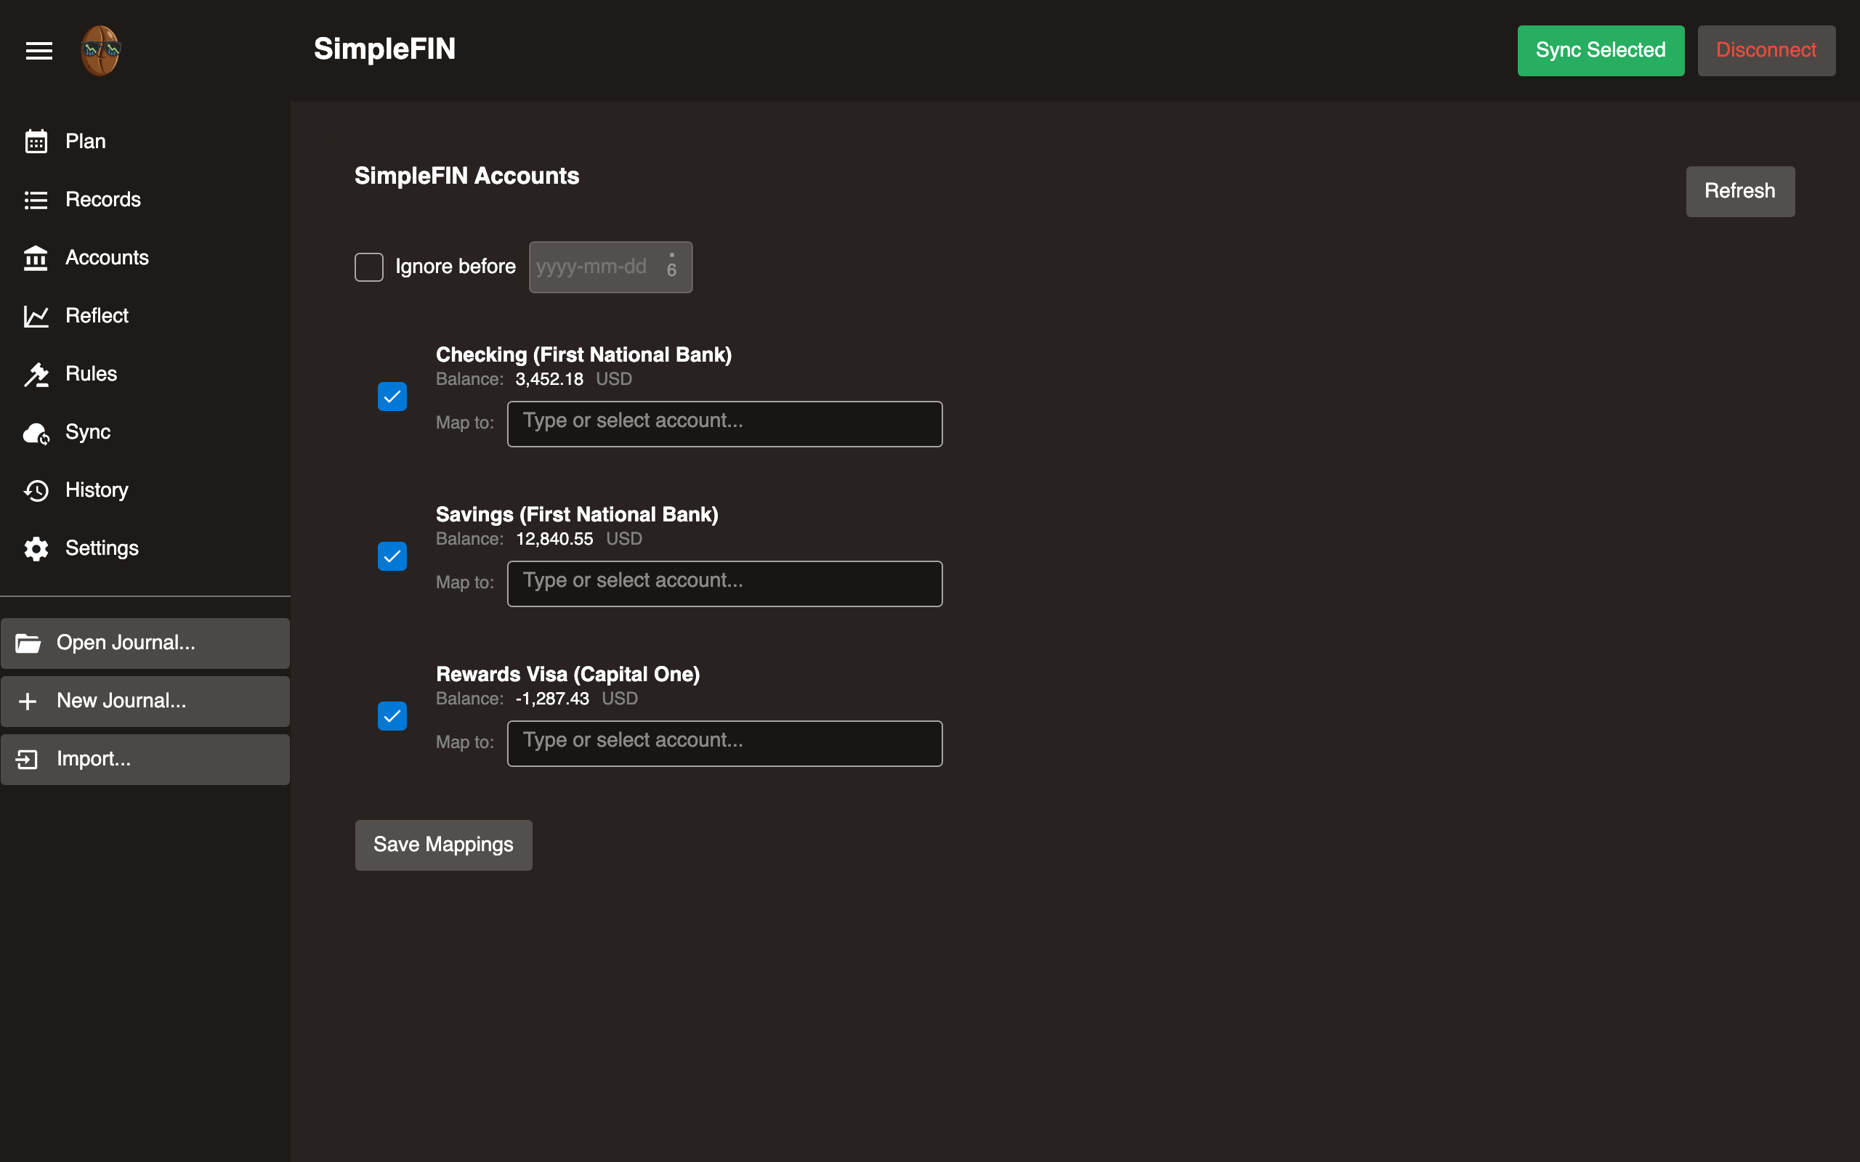Open Map to combo for Rewards Visa
The width and height of the screenshot is (1860, 1162).
coord(724,743)
